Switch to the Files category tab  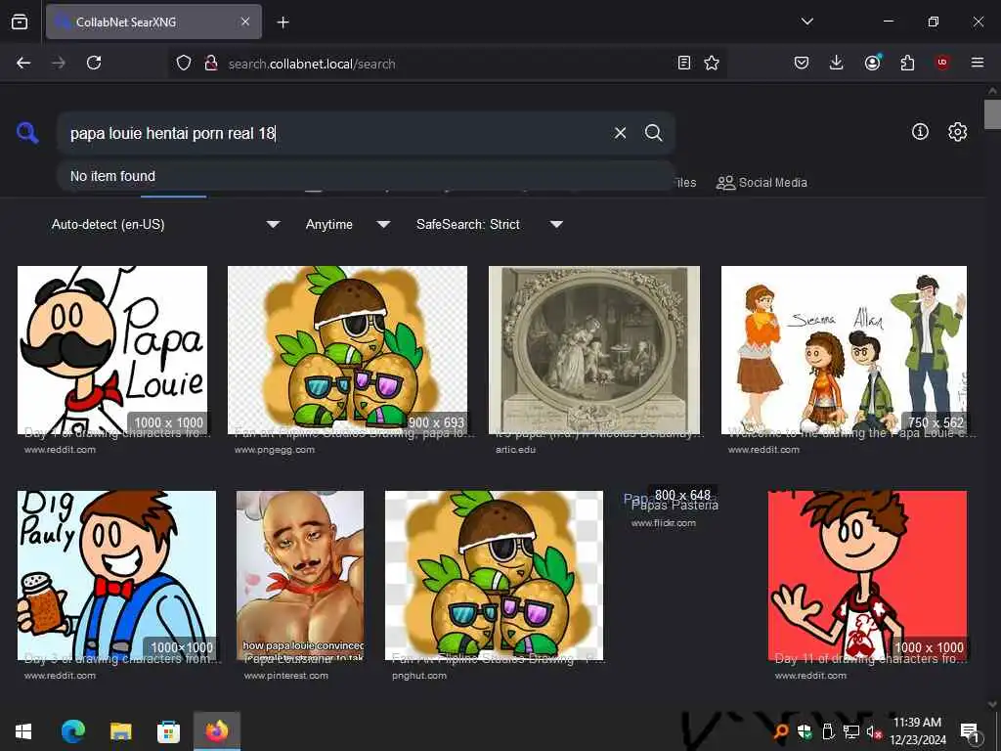(685, 183)
